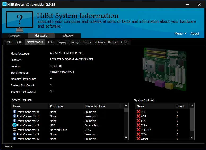The image size is (206, 150).
Task: Select the RJ45 connector type cell
Action: pyautogui.click(x=88, y=130)
